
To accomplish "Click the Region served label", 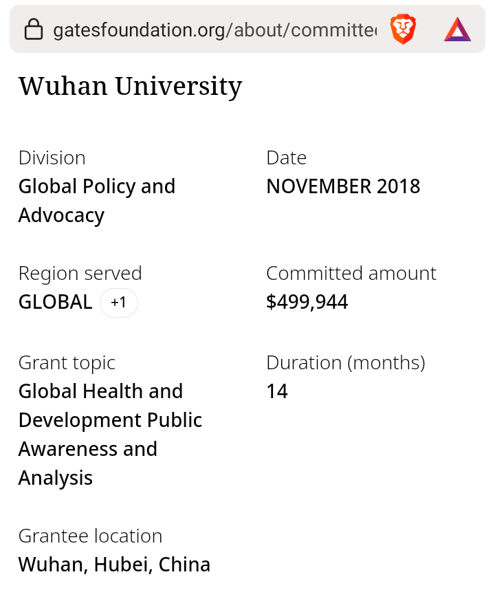I will point(80,273).
